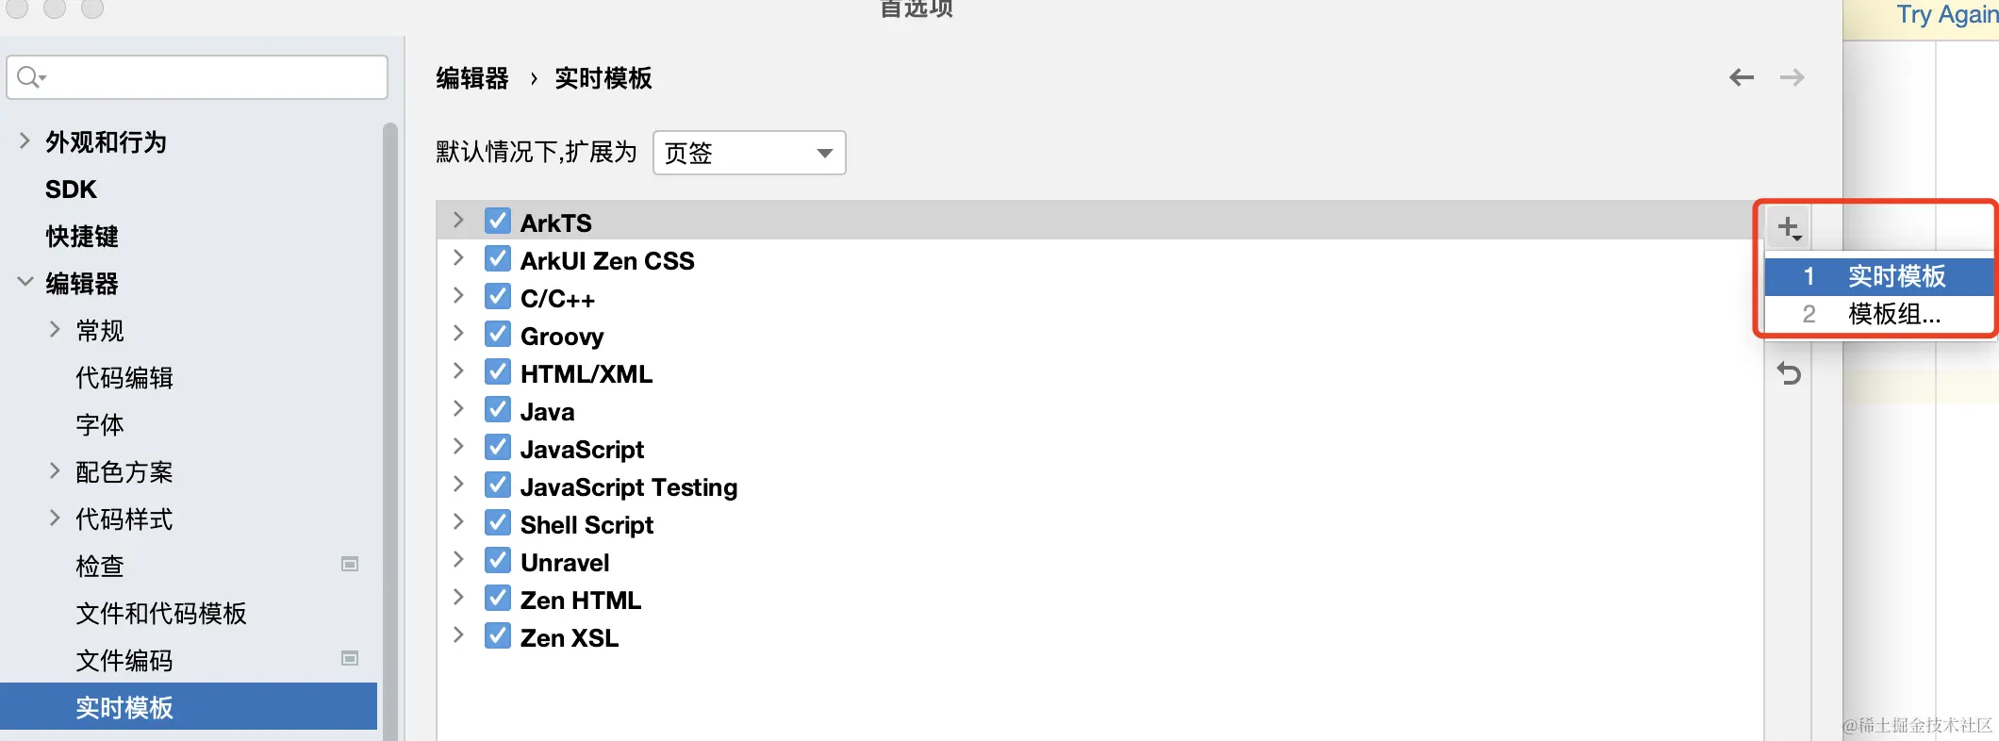The width and height of the screenshot is (1999, 741).
Task: Choose 模板组... from the popup menu
Action: 1893,314
